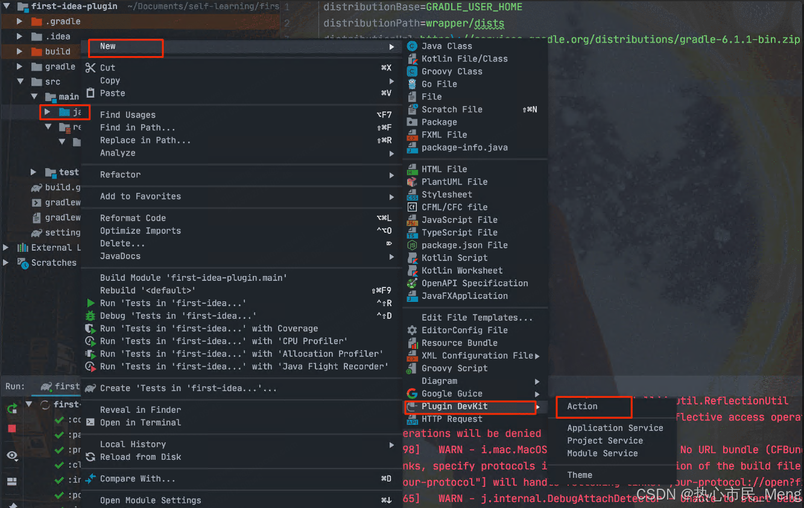Click the distributionBase=GRADLE_USER_HOME editor line
Screen dimensions: 804x508
click(x=423, y=7)
